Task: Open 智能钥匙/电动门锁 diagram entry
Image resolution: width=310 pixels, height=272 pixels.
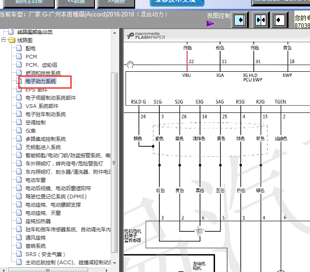Action: 68,155
